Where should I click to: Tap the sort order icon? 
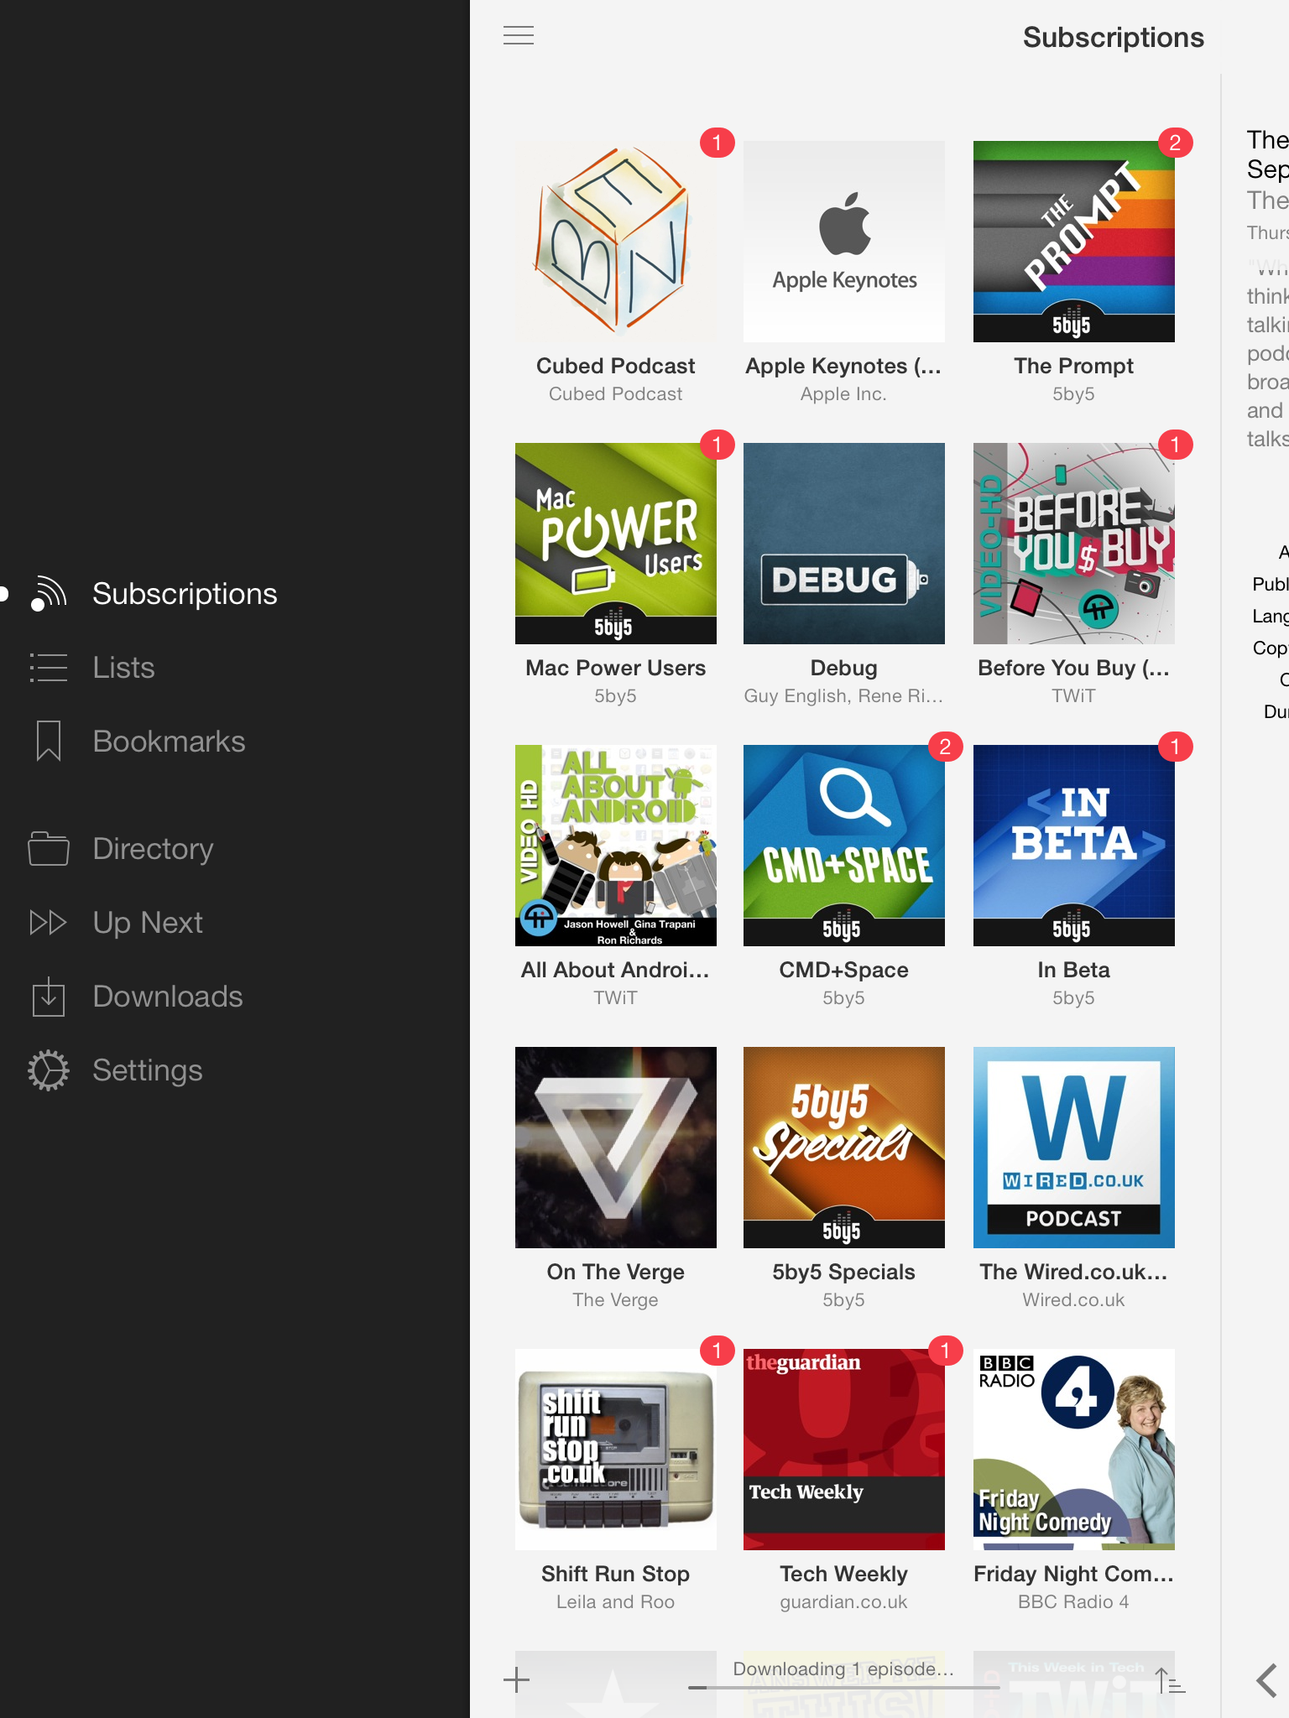click(1169, 1681)
